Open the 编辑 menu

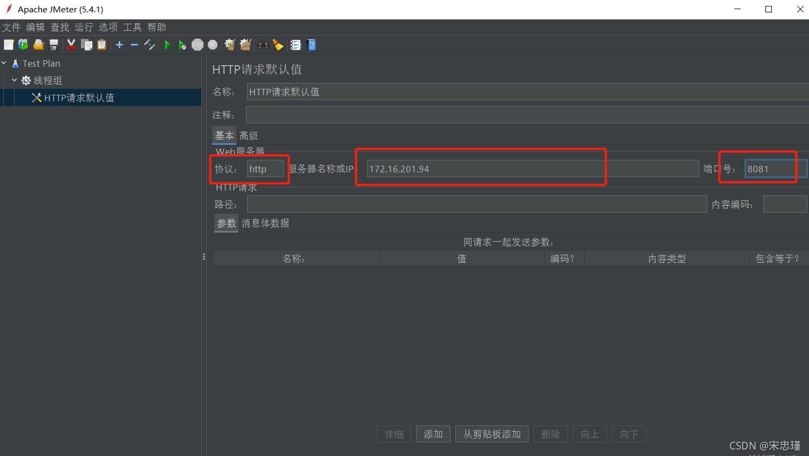coord(36,27)
